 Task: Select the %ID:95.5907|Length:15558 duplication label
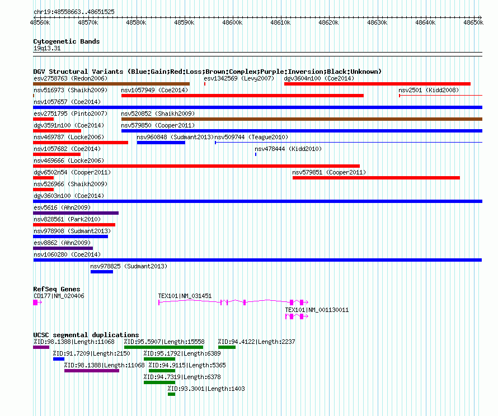click(x=164, y=342)
